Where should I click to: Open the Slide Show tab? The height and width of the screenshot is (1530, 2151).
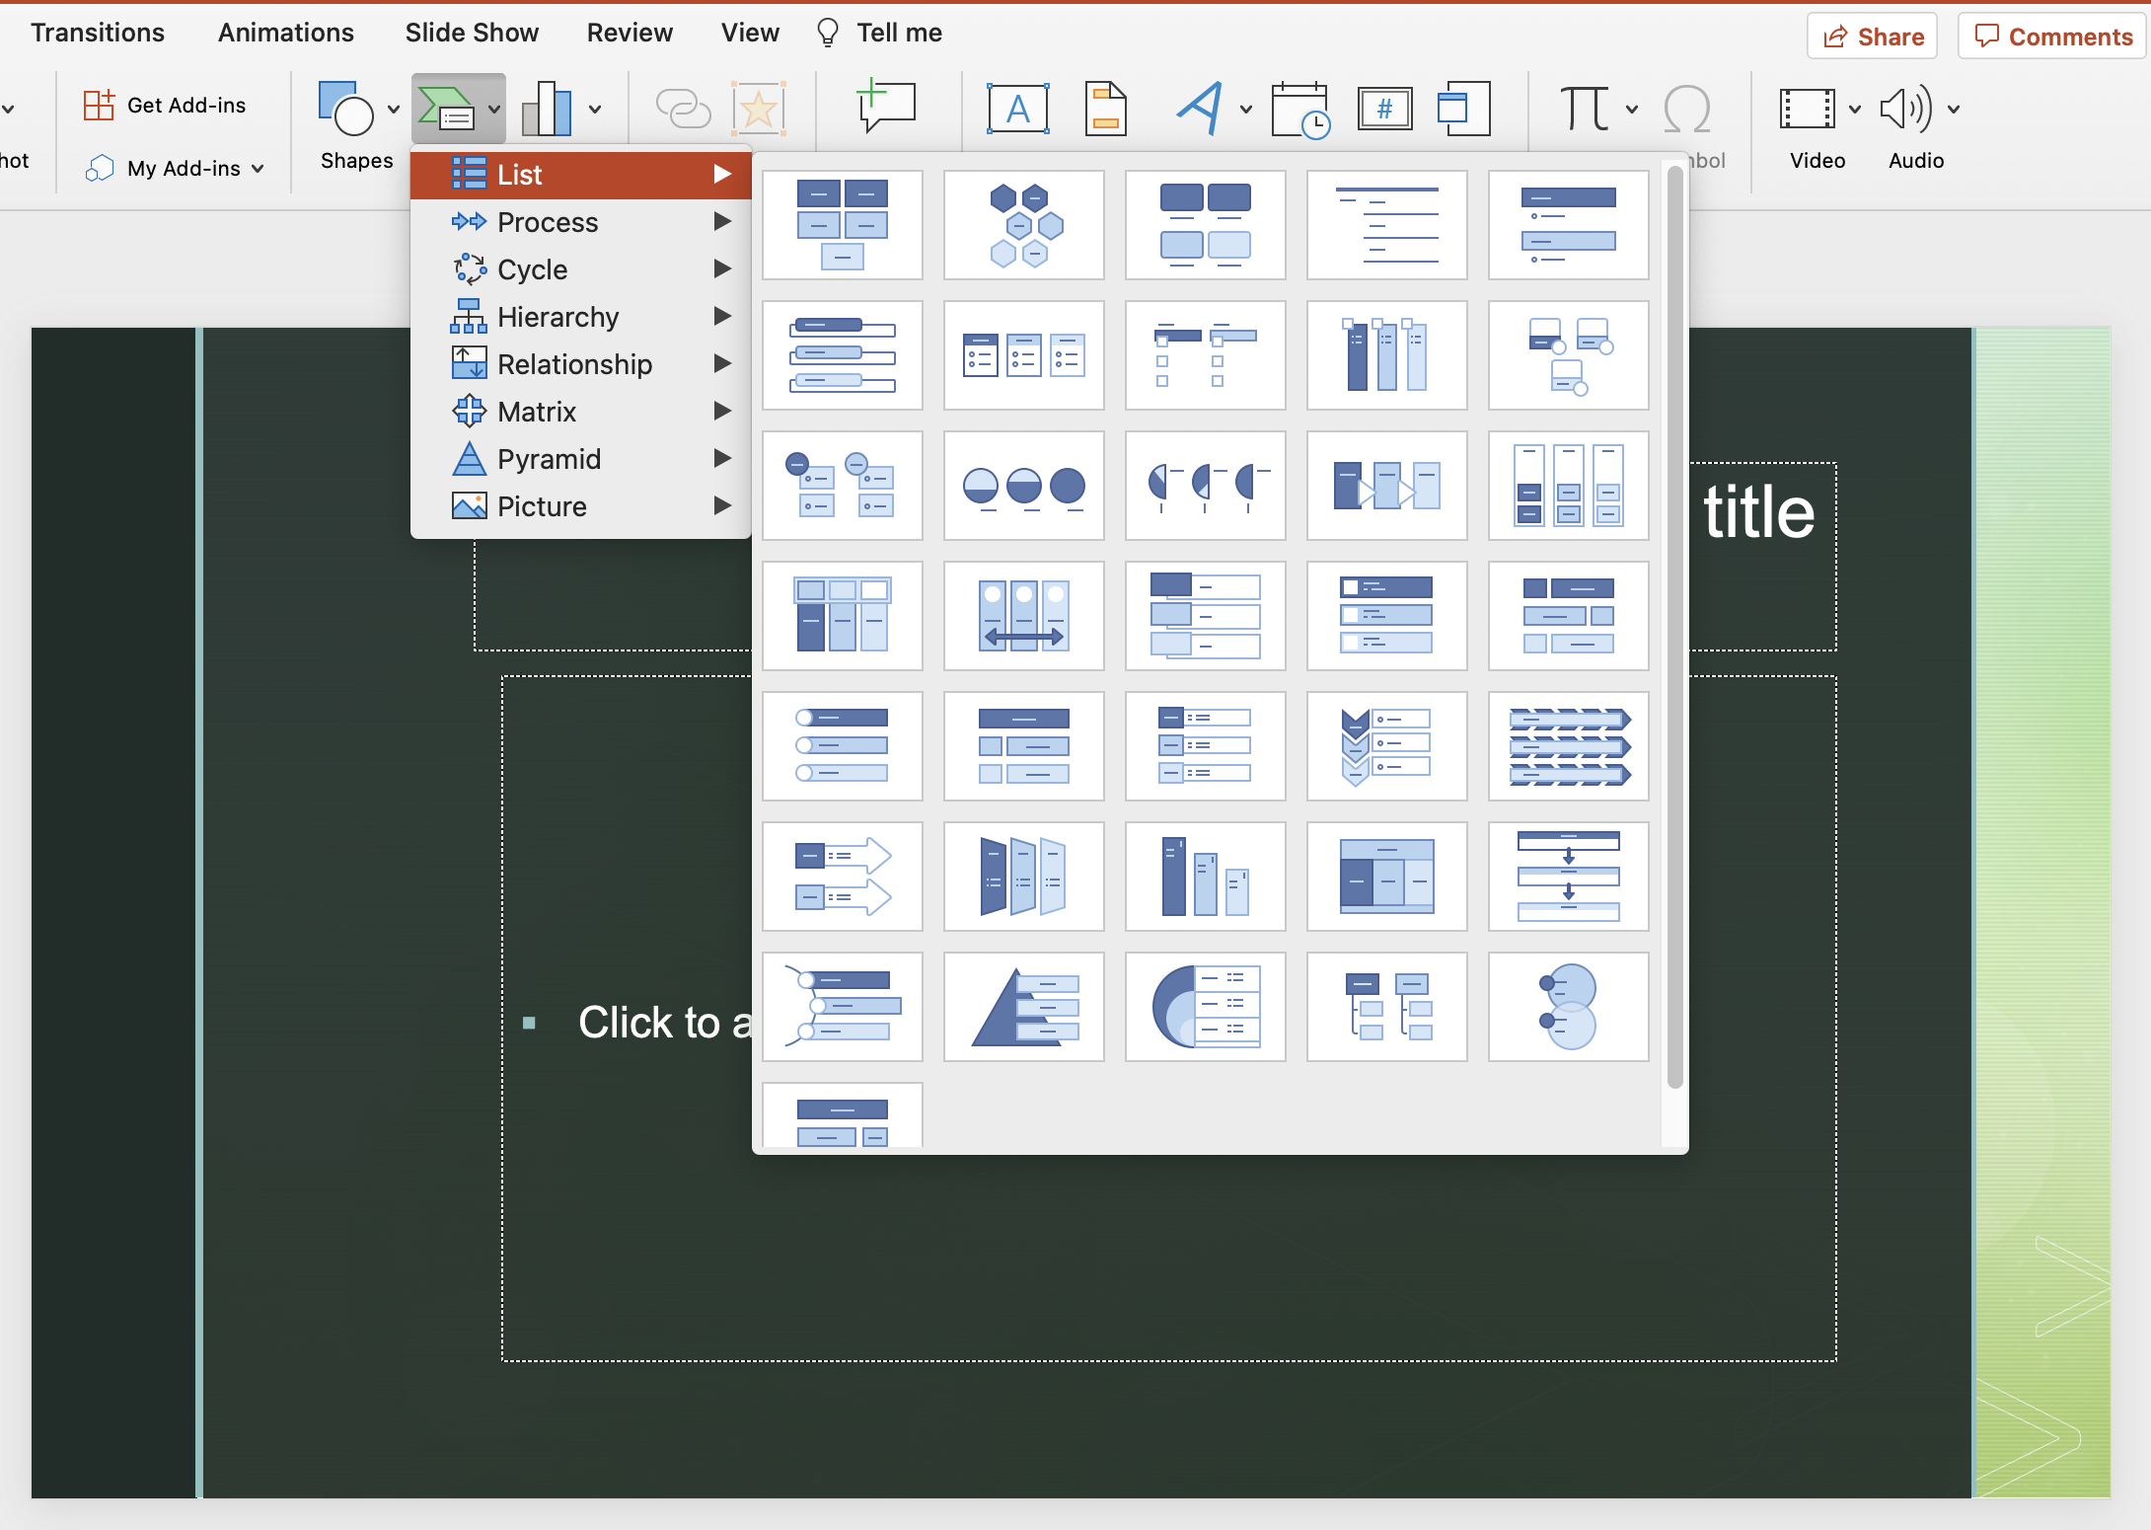point(472,33)
